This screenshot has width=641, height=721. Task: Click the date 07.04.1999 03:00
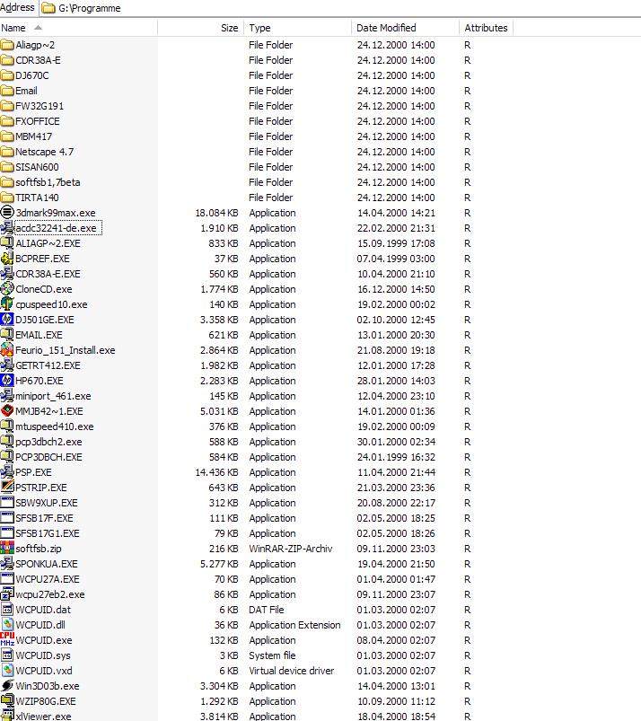[x=396, y=259]
